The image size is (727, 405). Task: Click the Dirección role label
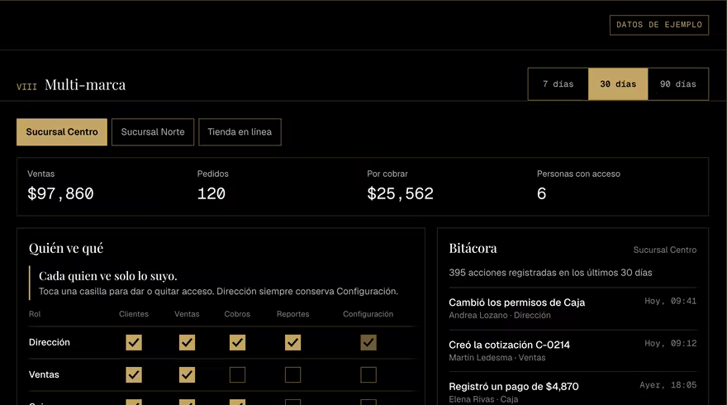coord(49,342)
